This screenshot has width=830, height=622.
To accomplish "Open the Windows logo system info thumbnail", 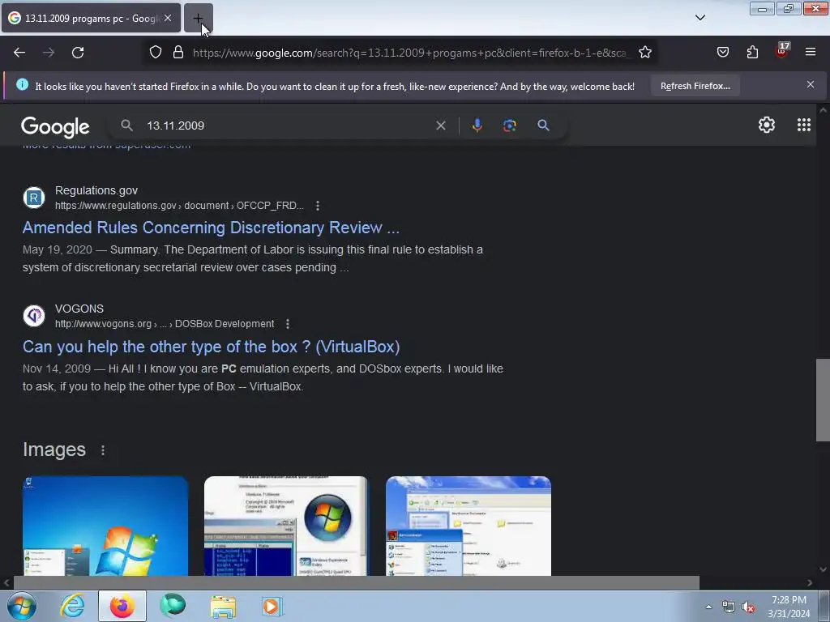I will (x=286, y=526).
